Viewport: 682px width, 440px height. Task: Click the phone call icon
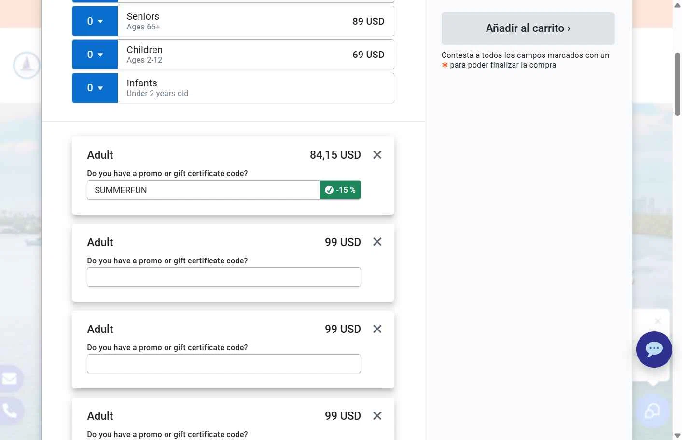pos(10,411)
